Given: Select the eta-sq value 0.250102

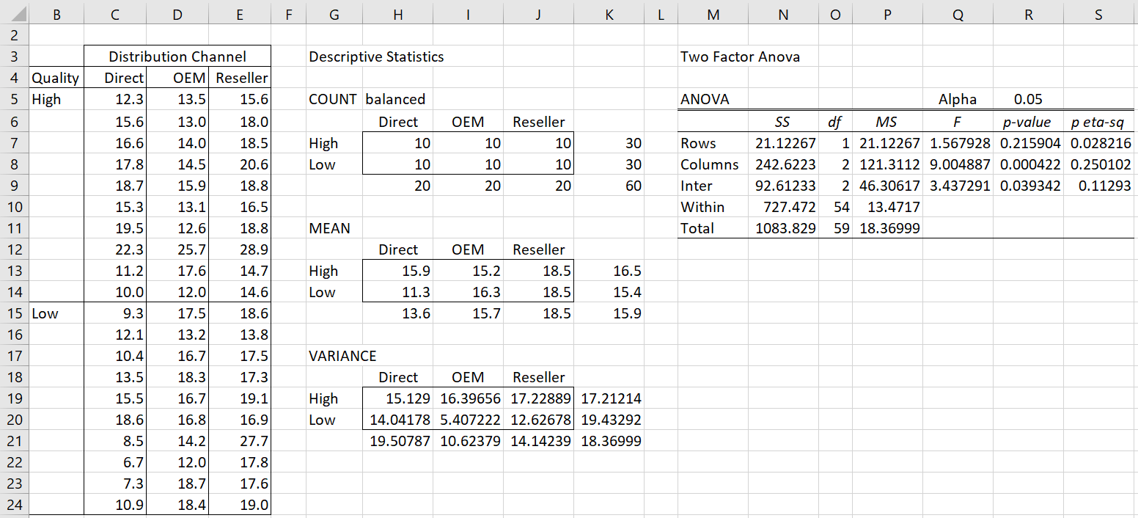Looking at the screenshot, I should [x=1098, y=164].
